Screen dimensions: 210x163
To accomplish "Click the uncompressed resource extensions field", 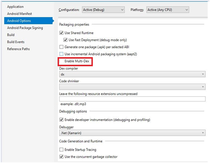I will (x=132, y=99).
